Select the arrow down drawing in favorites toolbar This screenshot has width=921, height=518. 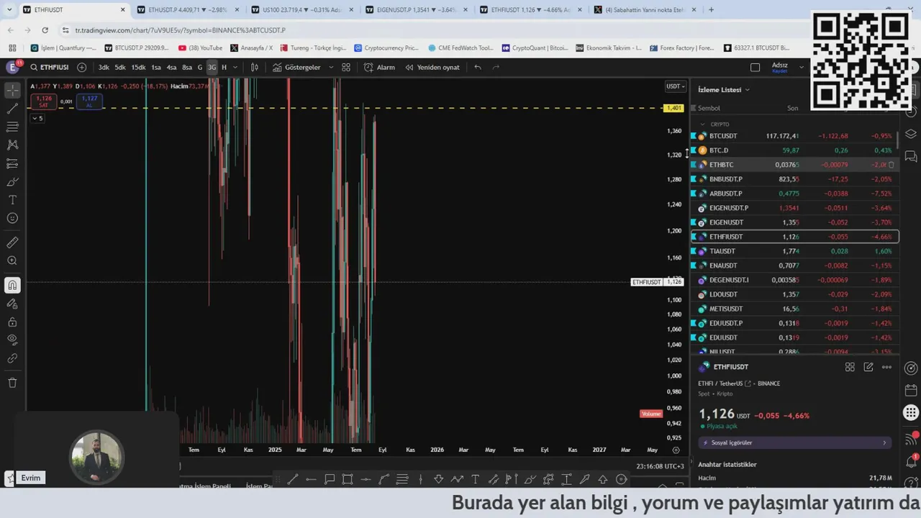tap(438, 479)
